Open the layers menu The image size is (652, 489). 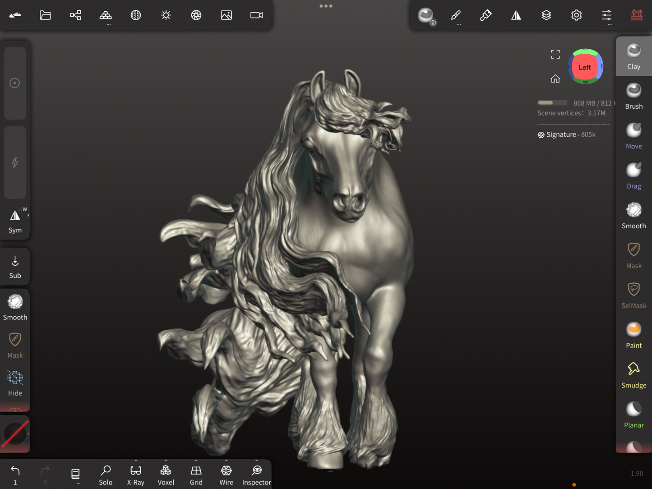[x=546, y=15]
